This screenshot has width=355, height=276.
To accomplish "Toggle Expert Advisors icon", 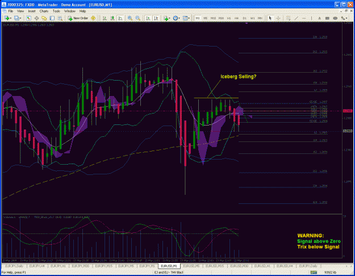I will (93, 18).
